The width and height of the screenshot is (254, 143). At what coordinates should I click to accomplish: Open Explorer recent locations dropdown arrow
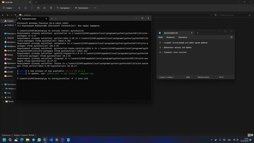pos(12,15)
